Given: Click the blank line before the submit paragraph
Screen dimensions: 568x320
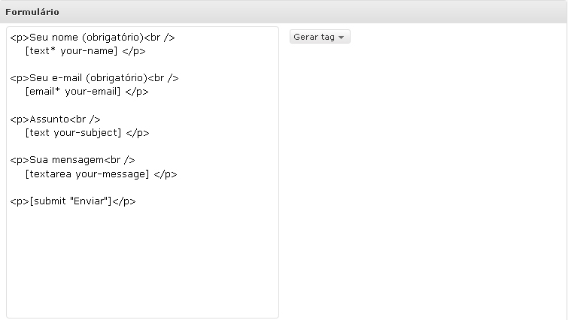Looking at the screenshot, I should click(142, 187).
